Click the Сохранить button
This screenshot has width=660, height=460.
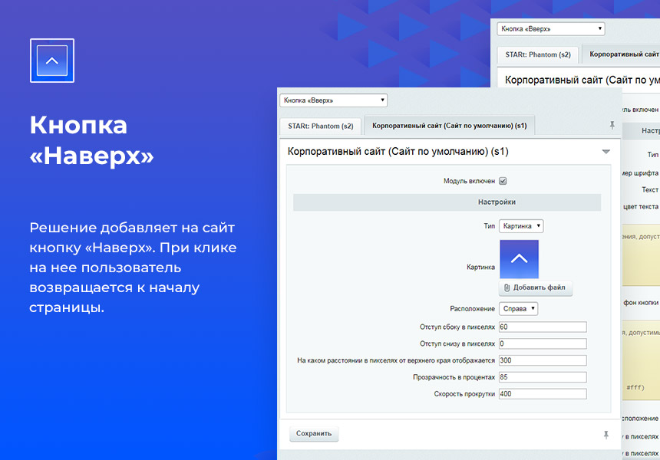[313, 433]
